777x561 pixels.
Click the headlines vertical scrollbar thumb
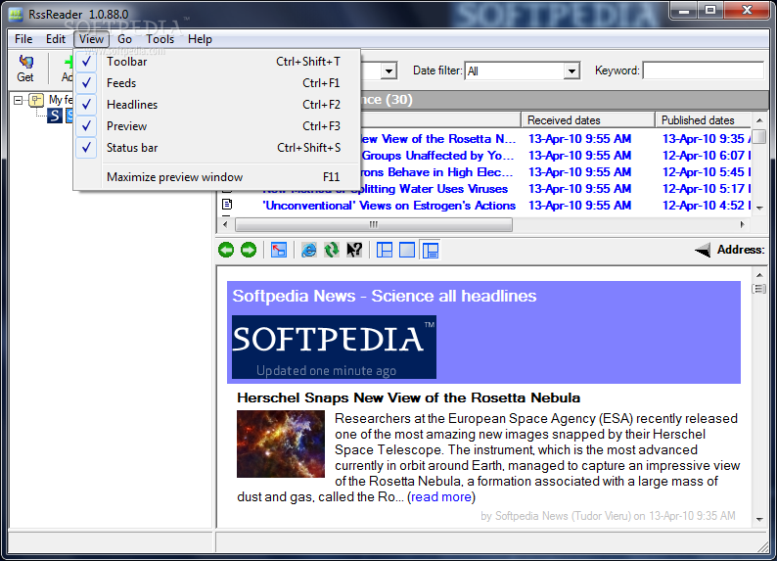759,137
